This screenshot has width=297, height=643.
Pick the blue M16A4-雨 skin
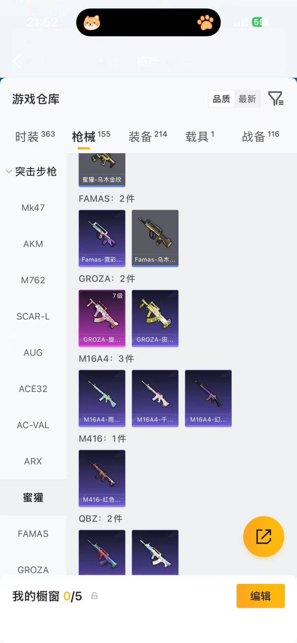pyautogui.click(x=102, y=398)
